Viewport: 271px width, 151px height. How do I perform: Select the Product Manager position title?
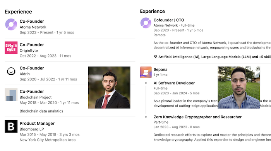[37, 124]
